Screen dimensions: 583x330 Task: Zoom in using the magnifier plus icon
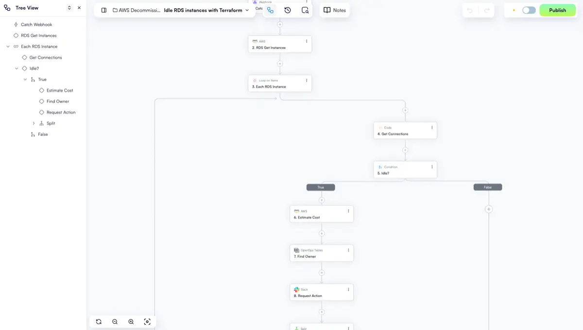point(131,321)
